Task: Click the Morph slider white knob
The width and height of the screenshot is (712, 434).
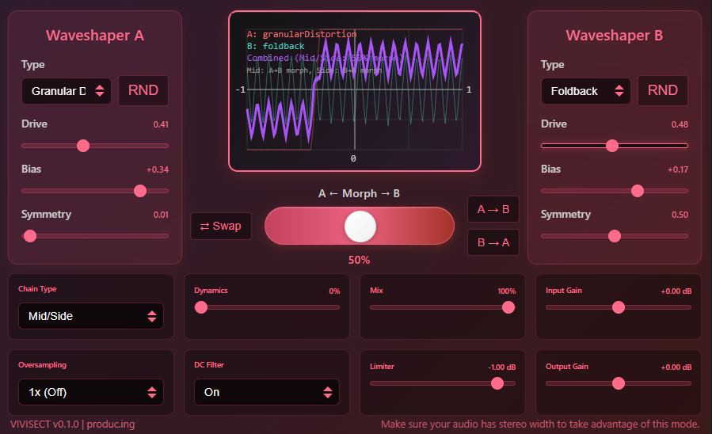Action: pos(360,227)
